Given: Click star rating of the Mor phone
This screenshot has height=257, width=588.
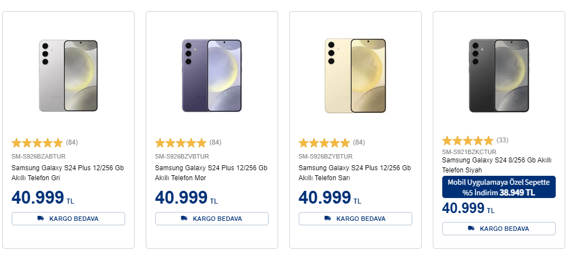Looking at the screenshot, I should 181,142.
